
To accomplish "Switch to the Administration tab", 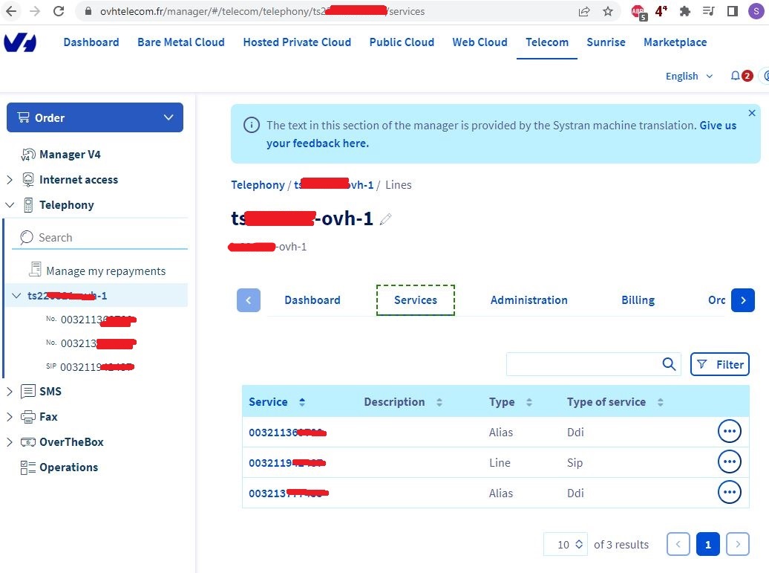I will pos(529,300).
